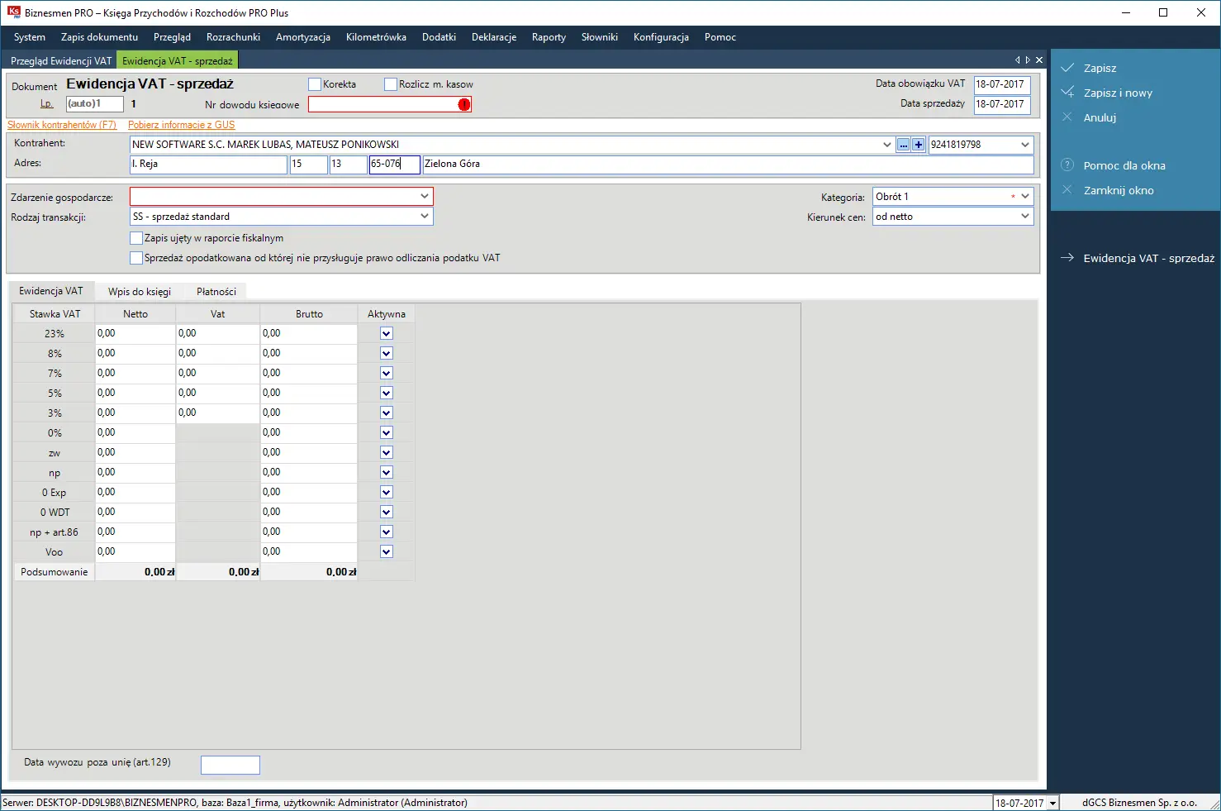Open the Słowniki menu
Viewport: 1221px width, 811px height.
(600, 37)
